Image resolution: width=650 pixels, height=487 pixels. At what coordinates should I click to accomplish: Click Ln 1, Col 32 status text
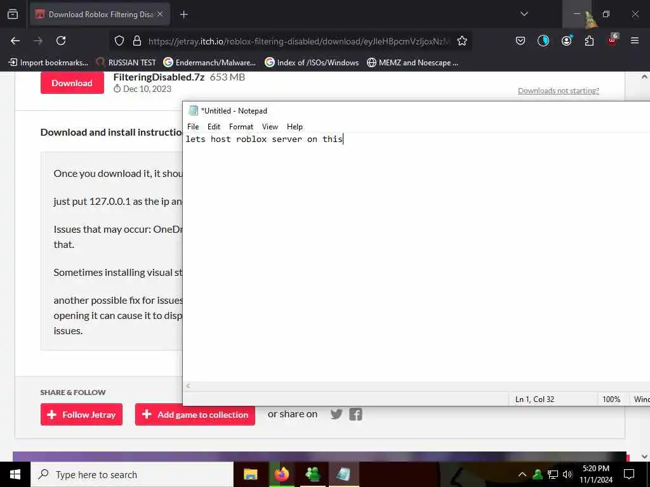click(x=534, y=399)
